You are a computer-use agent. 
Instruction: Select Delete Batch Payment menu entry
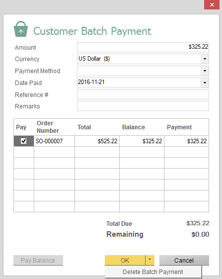pyautogui.click(x=153, y=272)
